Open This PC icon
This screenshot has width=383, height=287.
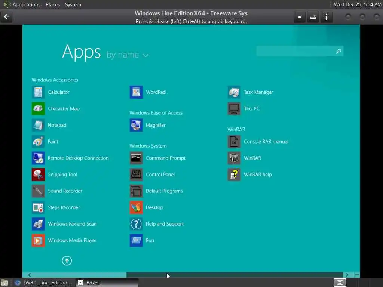[x=234, y=109]
